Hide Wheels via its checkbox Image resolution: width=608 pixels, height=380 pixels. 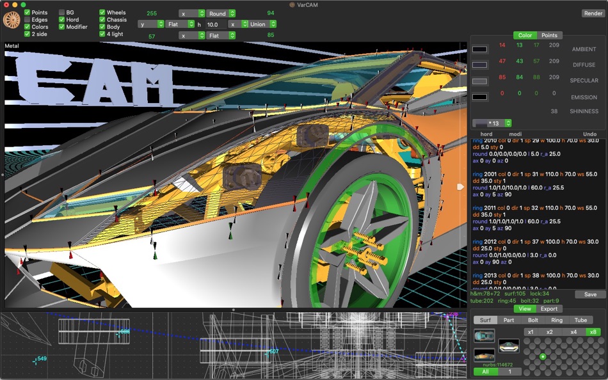102,12
